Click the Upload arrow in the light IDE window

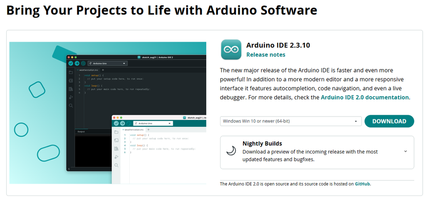point(123,123)
